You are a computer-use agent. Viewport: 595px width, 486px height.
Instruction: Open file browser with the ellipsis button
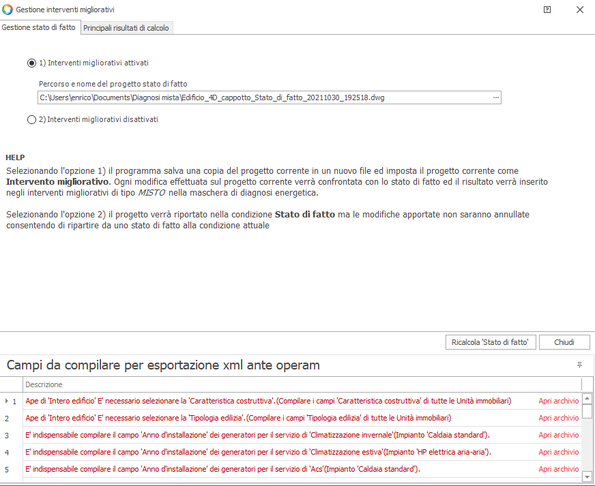[x=495, y=97]
